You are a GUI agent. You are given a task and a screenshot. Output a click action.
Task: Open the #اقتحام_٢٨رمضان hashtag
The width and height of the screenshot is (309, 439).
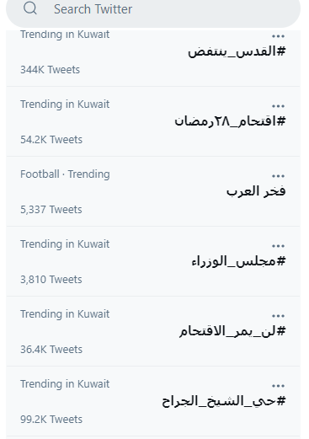coord(230,121)
